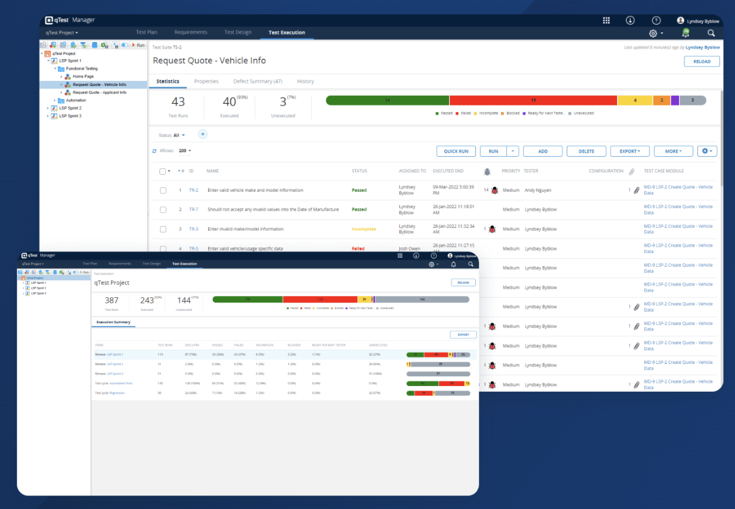Viewport: 735px width, 509px height.
Task: Click the filter icon in the left toolbar
Action: click(x=84, y=45)
